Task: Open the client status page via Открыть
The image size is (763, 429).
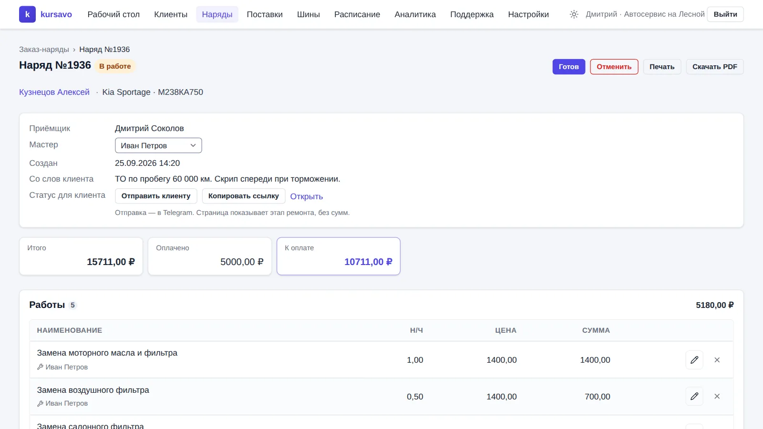Action: pyautogui.click(x=307, y=196)
